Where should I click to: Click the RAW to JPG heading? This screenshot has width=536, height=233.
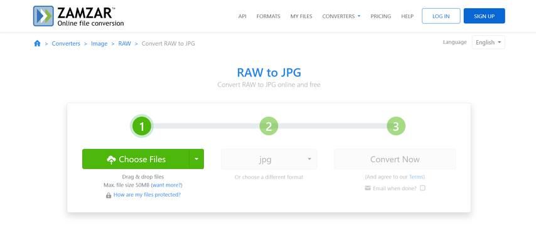(x=269, y=73)
